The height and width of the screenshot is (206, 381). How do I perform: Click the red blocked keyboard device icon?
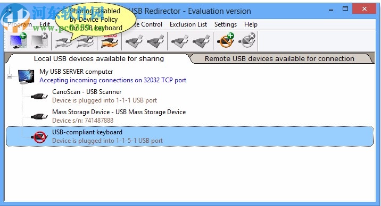39,137
